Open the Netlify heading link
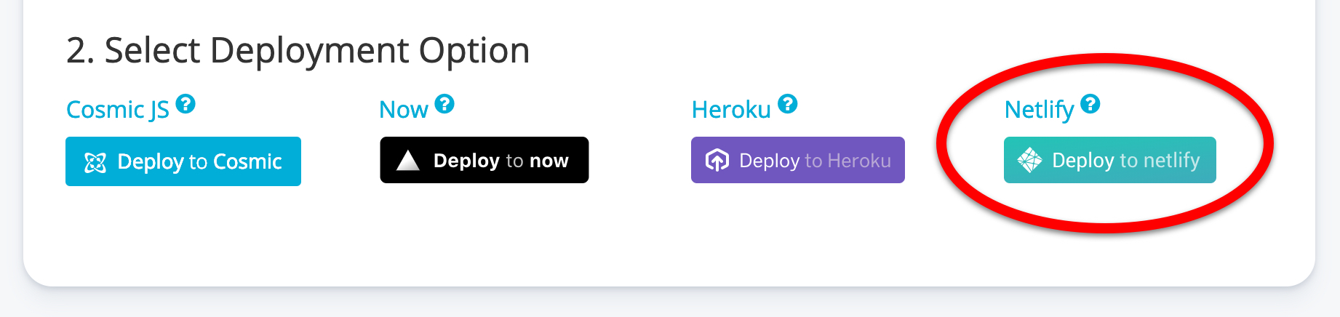Screen dimensions: 1340x317 (x=1039, y=110)
